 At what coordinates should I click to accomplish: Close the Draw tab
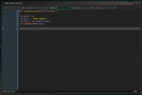tap(115, 8)
